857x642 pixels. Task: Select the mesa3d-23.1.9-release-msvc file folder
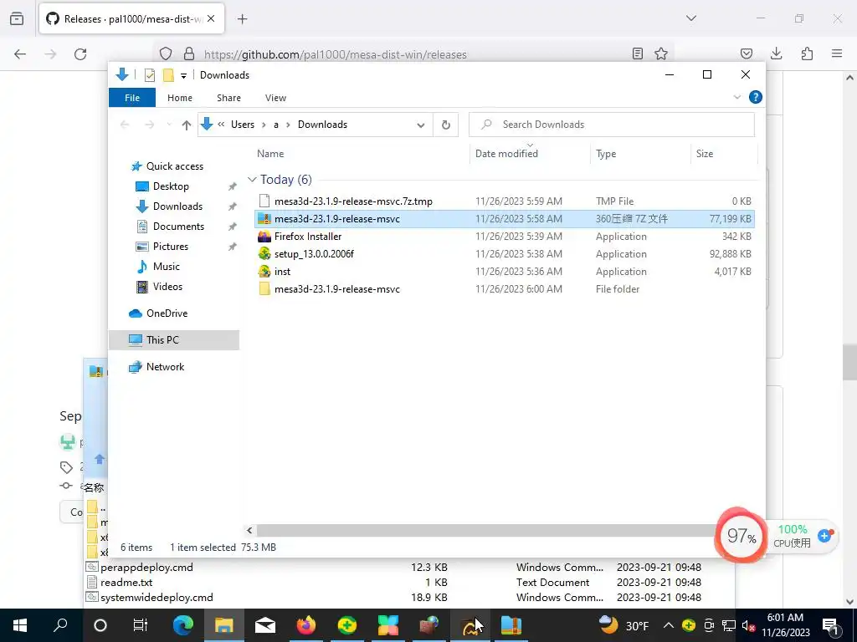pos(336,288)
